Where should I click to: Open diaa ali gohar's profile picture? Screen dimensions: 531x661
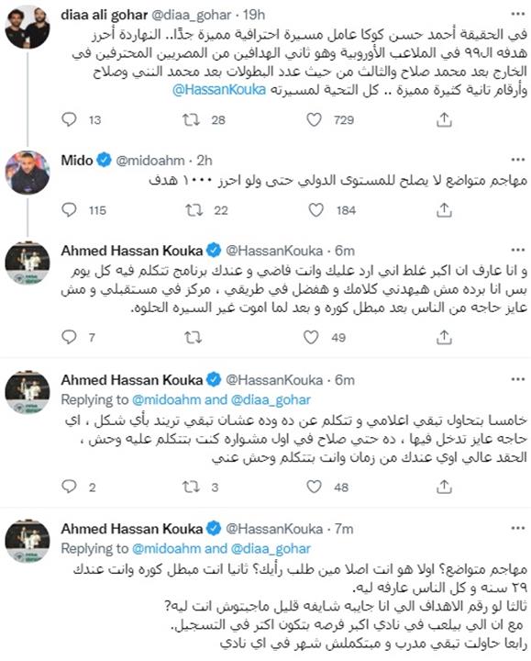tap(28, 28)
